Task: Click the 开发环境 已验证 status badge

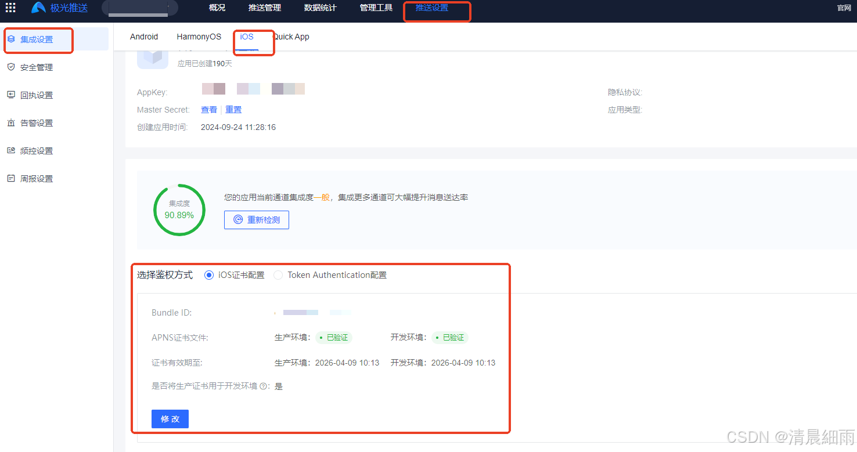Action: [450, 338]
